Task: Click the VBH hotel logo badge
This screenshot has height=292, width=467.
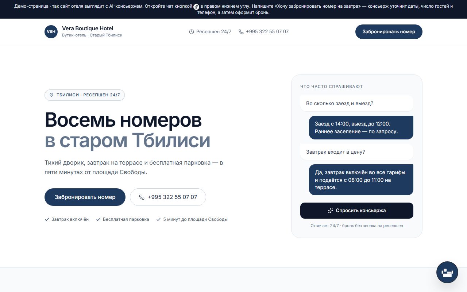Action: point(51,32)
